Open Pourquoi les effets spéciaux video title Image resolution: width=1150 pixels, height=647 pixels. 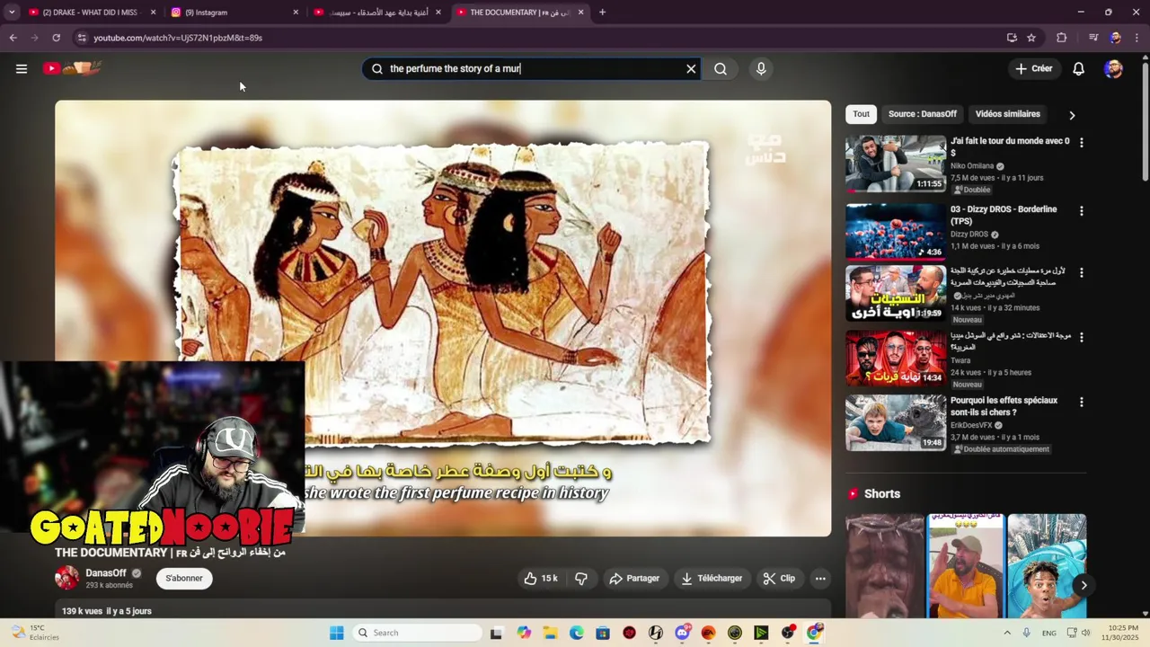1004,406
